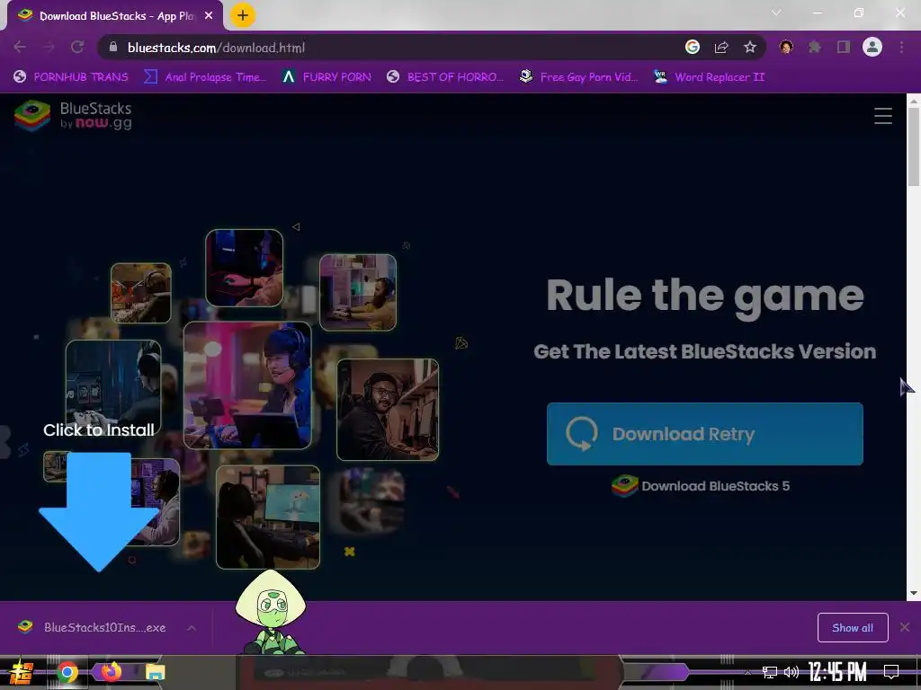Image resolution: width=921 pixels, height=690 pixels.
Task: Click the Share this page icon
Action: click(x=721, y=48)
